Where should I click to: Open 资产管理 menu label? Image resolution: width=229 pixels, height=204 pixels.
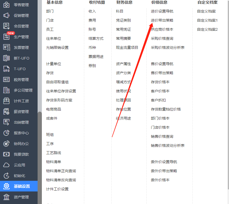point(21,197)
